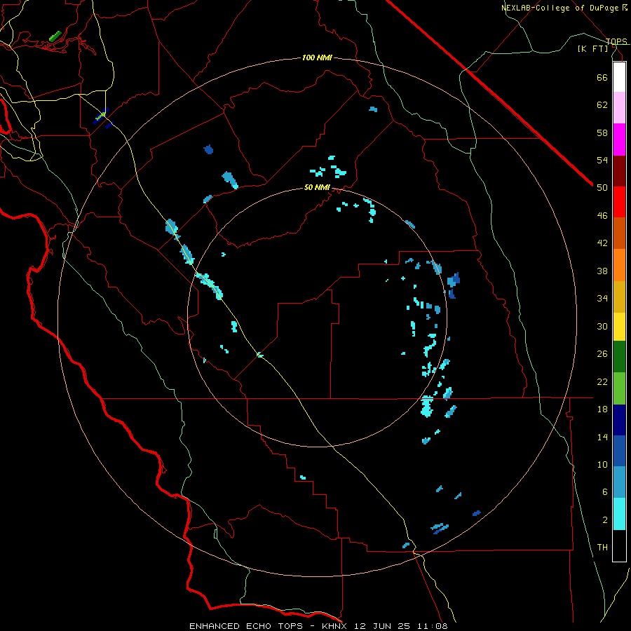Click the gold legend color block

pos(619,297)
